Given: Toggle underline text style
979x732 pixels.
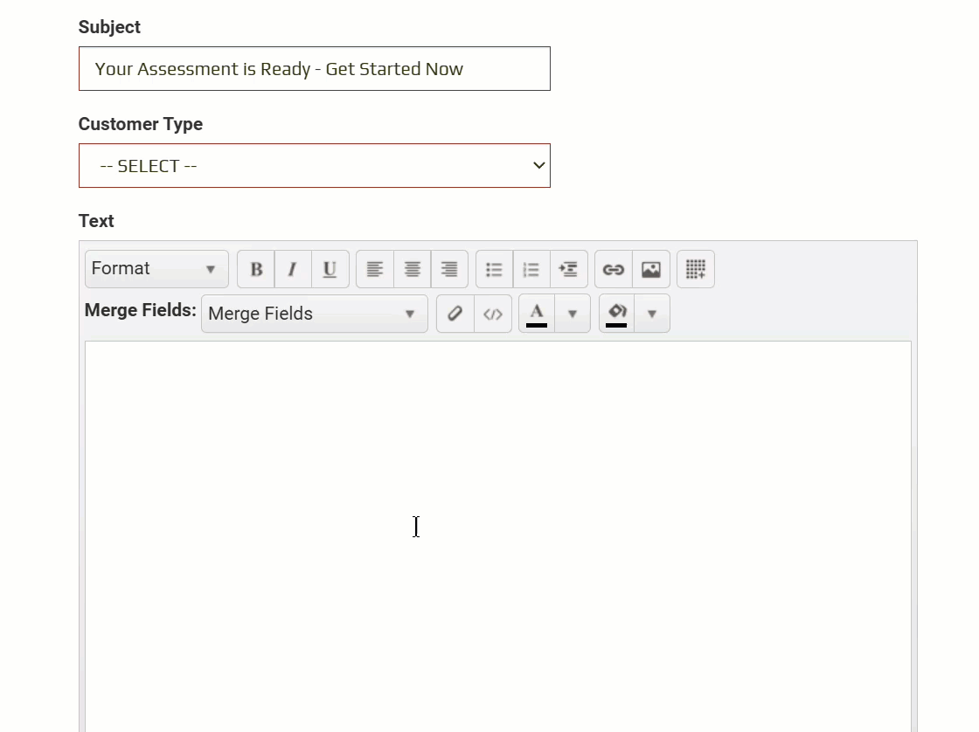Looking at the screenshot, I should point(330,269).
